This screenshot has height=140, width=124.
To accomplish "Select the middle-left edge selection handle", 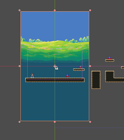I will point(19,66).
